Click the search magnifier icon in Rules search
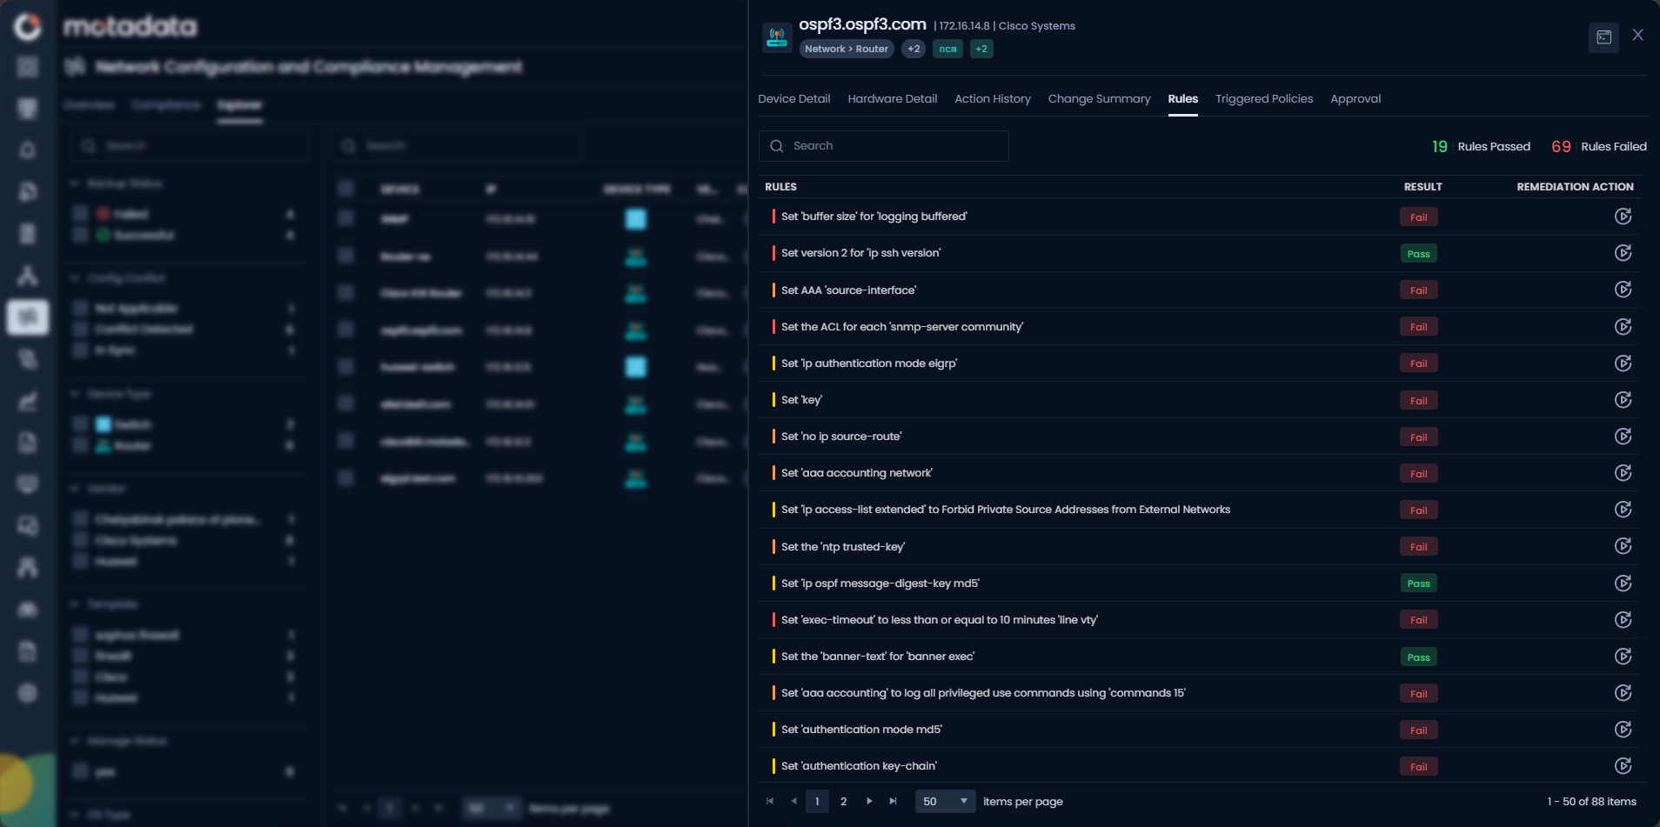The image size is (1660, 827). [x=777, y=146]
